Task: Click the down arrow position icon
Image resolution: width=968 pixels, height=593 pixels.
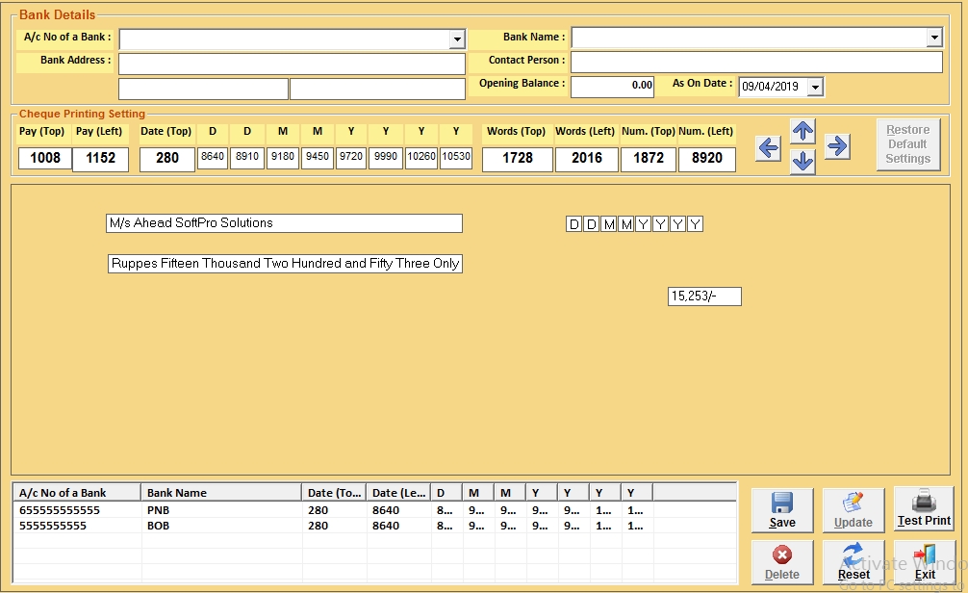Action: click(x=802, y=164)
